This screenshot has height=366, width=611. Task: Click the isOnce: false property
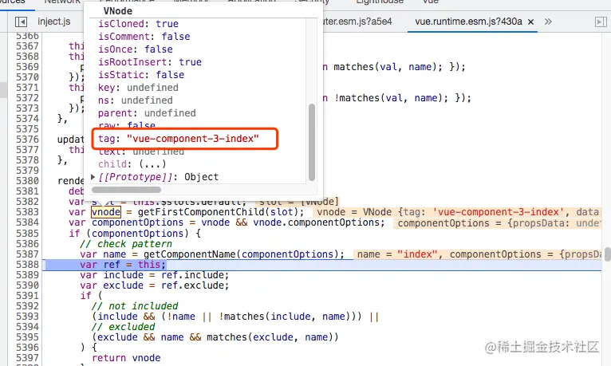pyautogui.click(x=136, y=49)
